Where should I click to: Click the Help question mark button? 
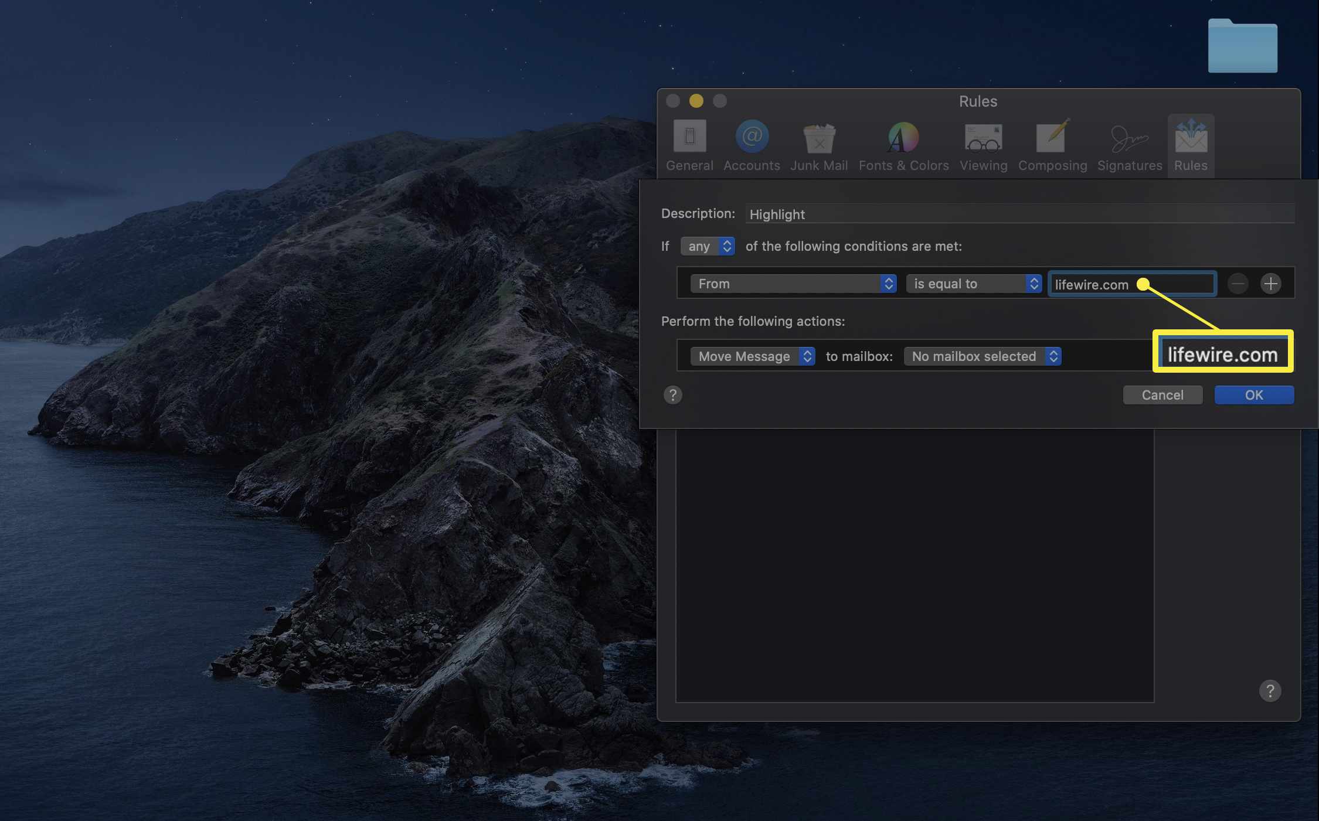672,394
